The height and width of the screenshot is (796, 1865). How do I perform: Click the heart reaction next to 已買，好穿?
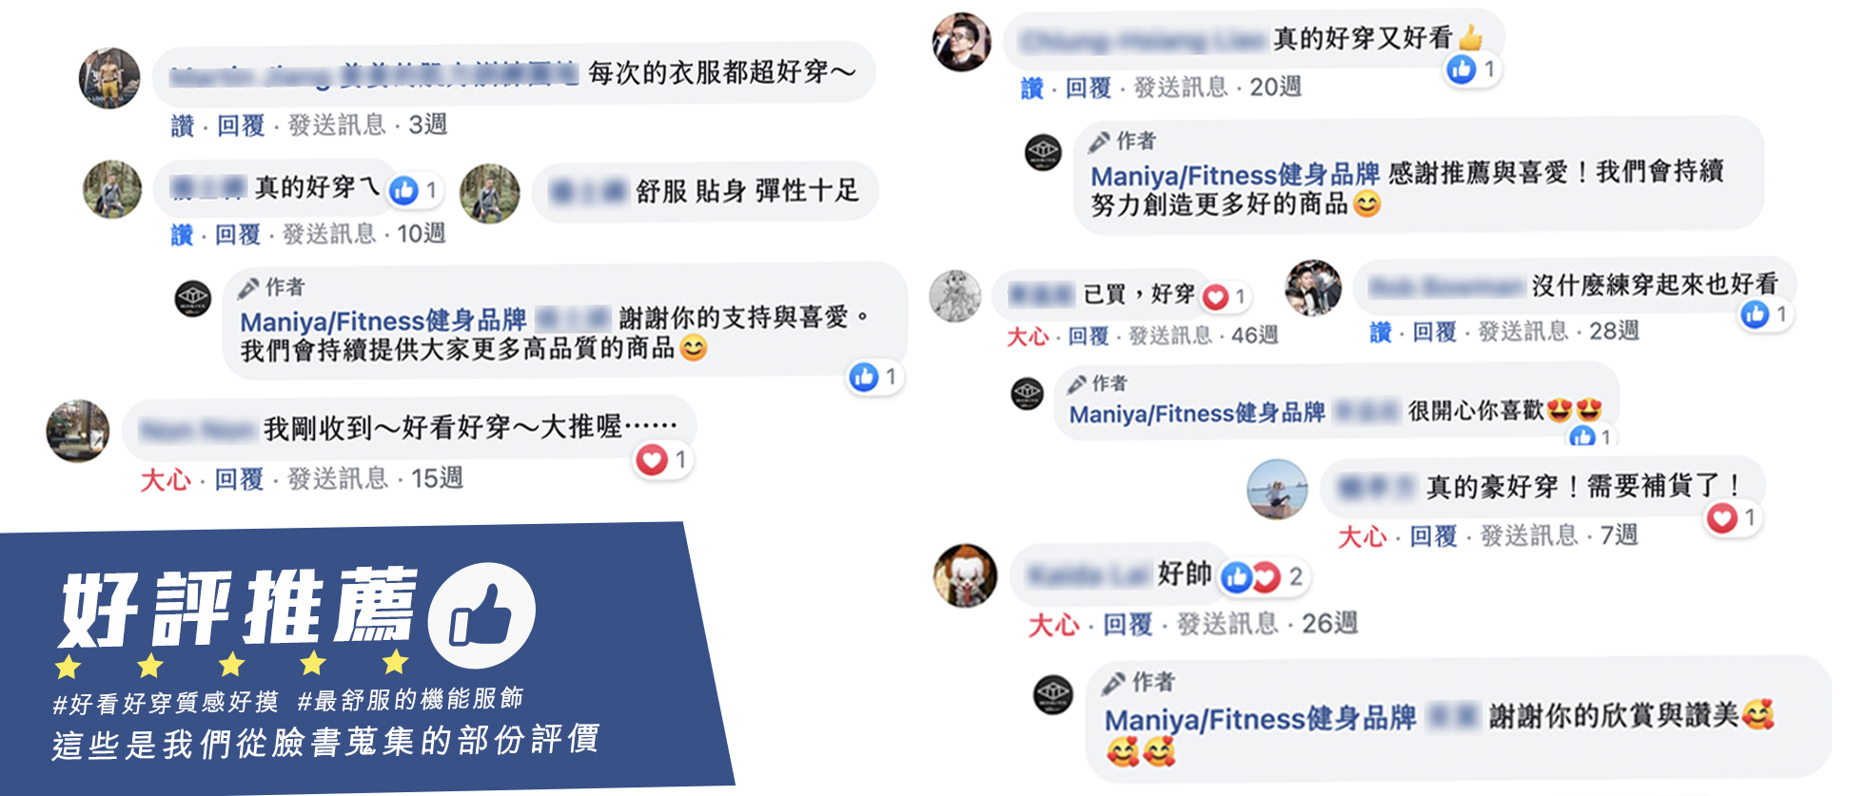pyautogui.click(x=1215, y=298)
